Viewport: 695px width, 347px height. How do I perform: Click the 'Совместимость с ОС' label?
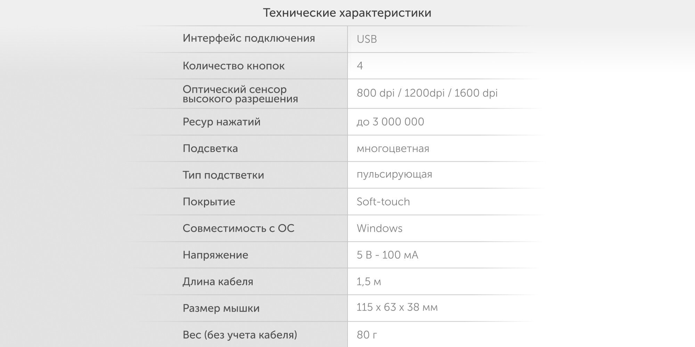coord(238,228)
